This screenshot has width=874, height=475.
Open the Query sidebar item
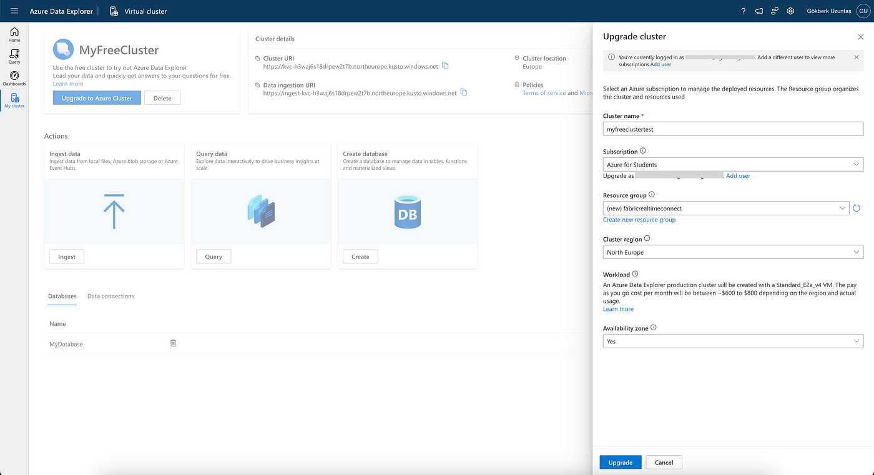pyautogui.click(x=14, y=57)
